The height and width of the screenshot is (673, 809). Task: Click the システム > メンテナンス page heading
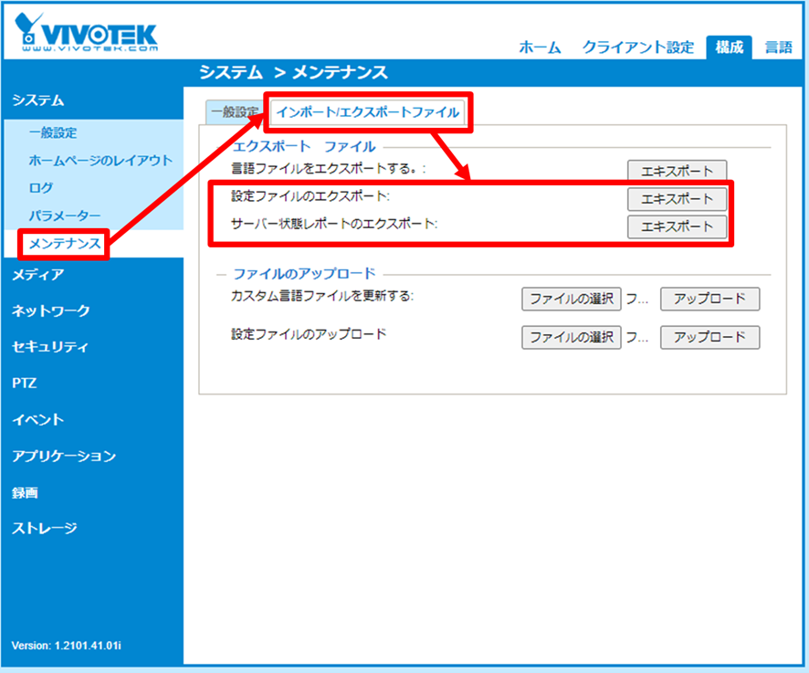click(293, 72)
